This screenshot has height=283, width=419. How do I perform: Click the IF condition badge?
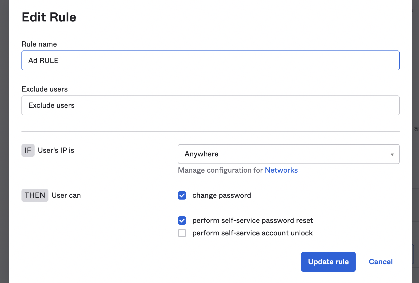pyautogui.click(x=28, y=150)
